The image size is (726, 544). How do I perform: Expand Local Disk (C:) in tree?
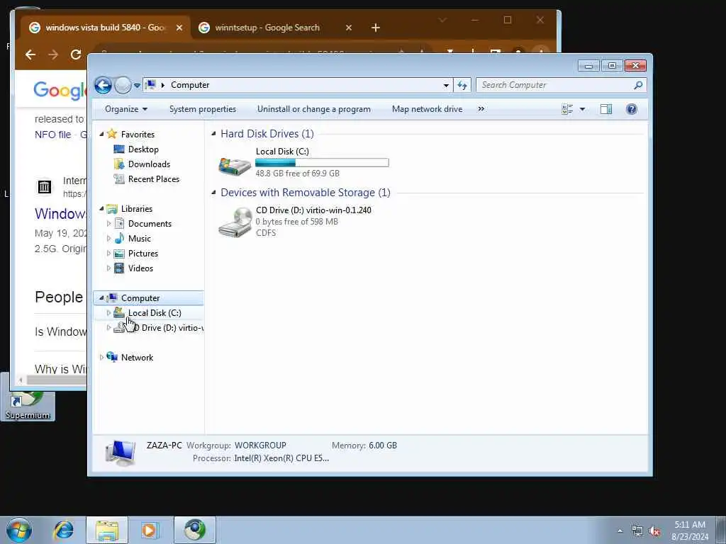click(108, 312)
